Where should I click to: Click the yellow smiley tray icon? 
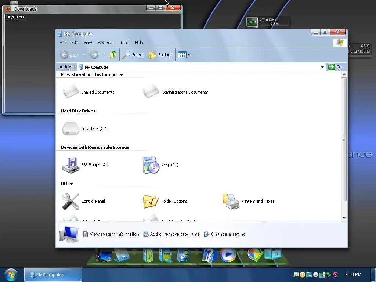[303, 275]
